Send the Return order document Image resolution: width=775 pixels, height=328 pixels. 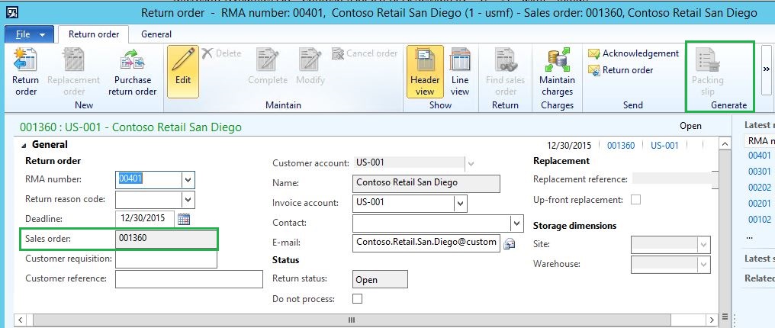[621, 70]
